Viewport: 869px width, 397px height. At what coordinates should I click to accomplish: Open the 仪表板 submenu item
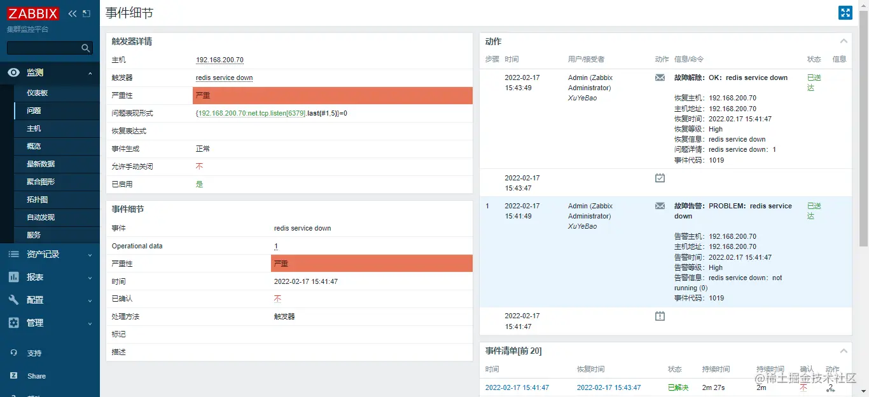tap(37, 93)
